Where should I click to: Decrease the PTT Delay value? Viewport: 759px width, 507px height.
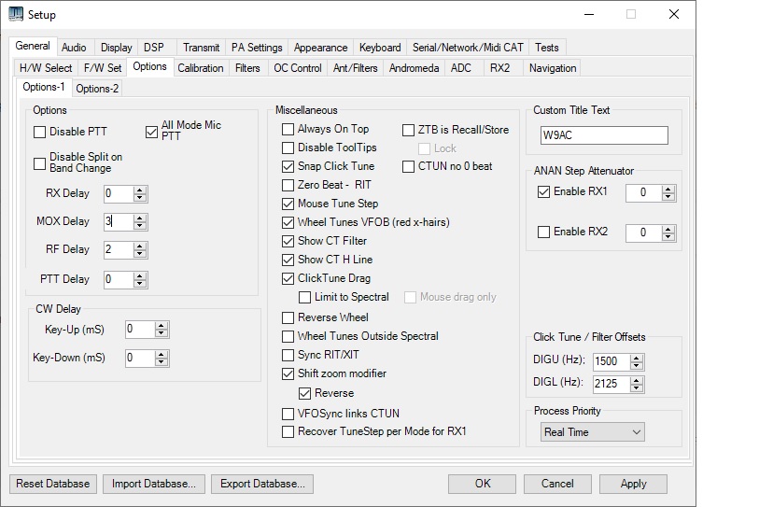pos(140,283)
